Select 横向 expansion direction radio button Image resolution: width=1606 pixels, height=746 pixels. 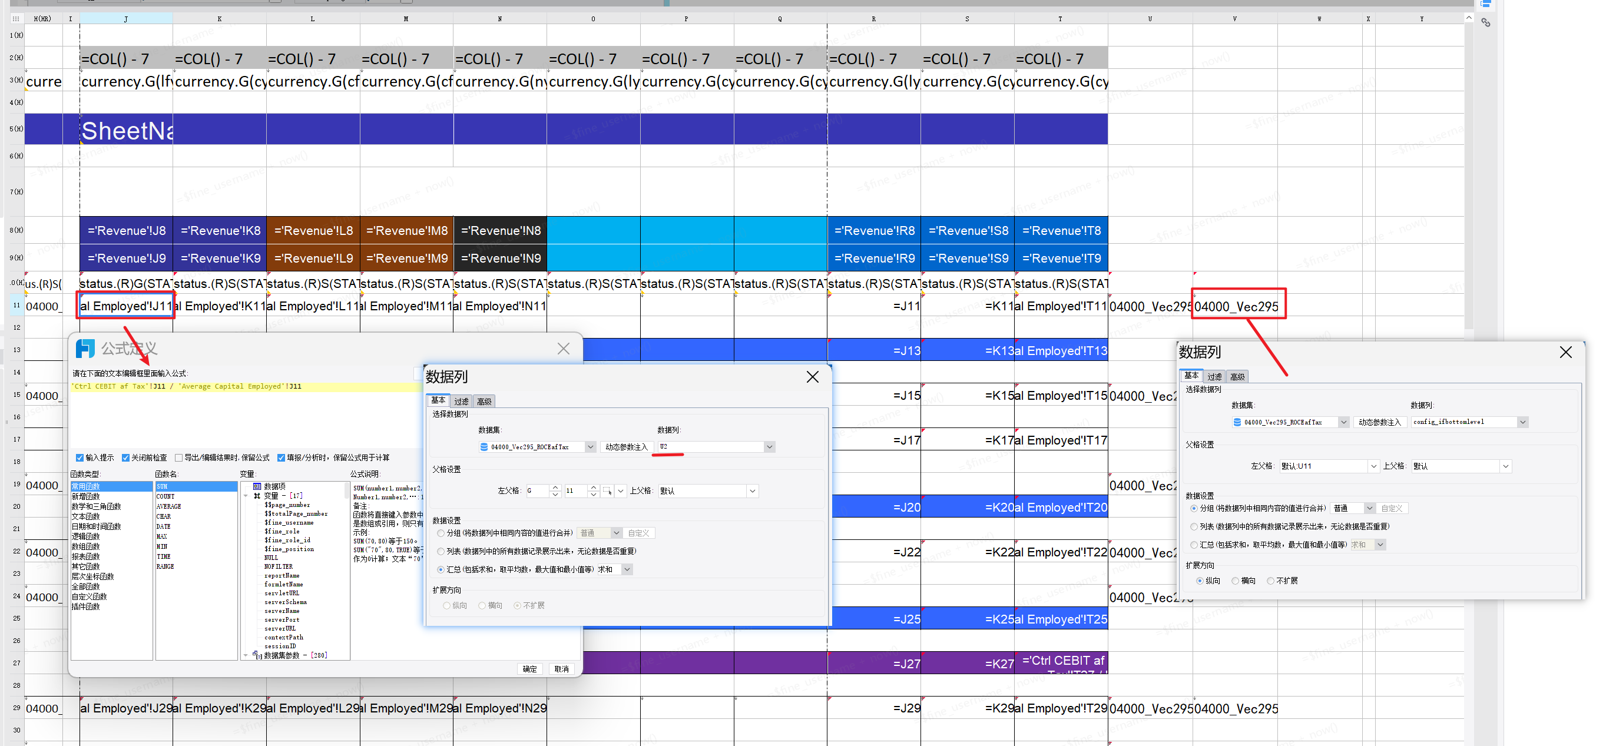[x=1235, y=581]
